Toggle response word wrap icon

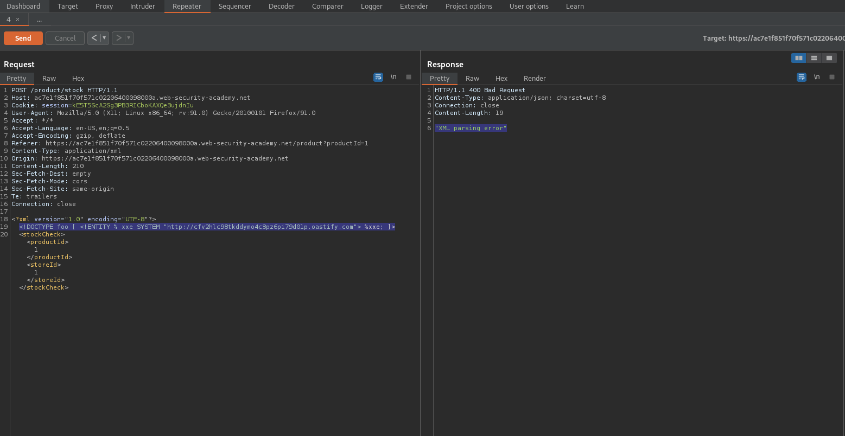click(802, 78)
